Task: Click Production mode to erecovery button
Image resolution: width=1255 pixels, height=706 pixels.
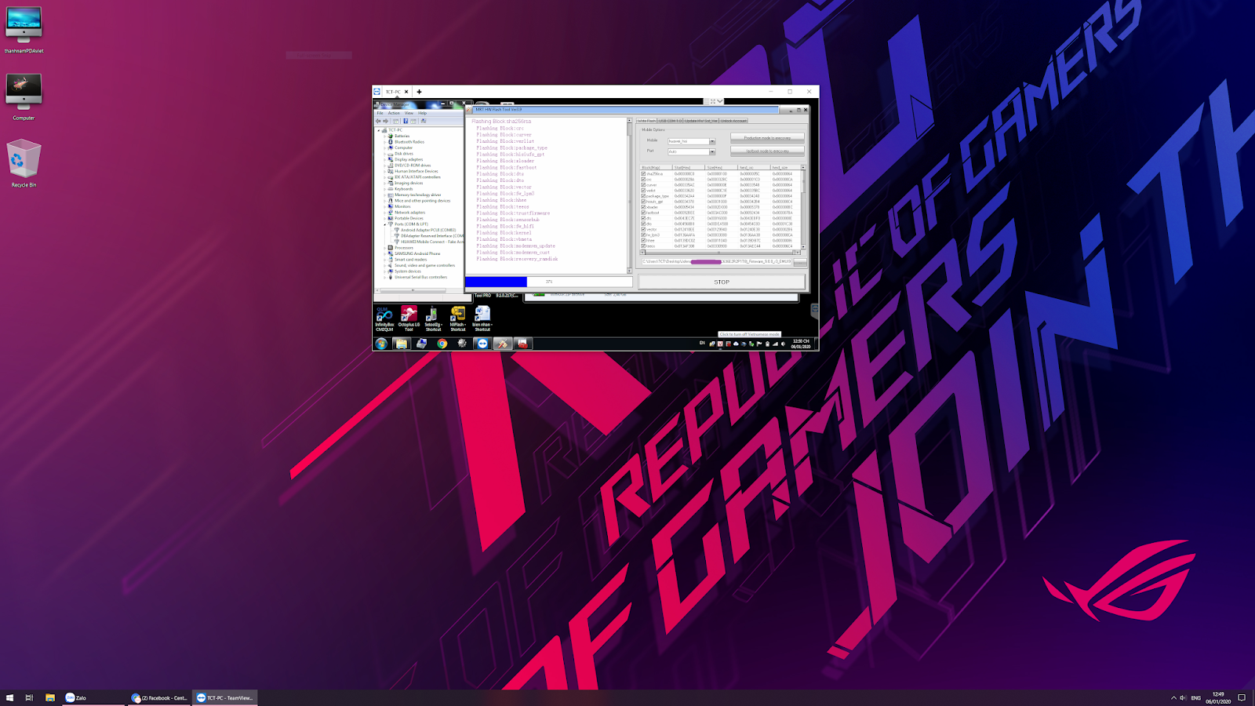Action: tap(767, 138)
